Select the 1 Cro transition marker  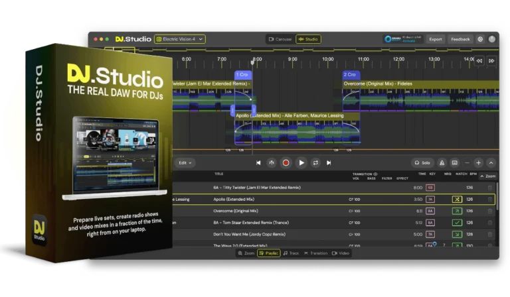242,75
